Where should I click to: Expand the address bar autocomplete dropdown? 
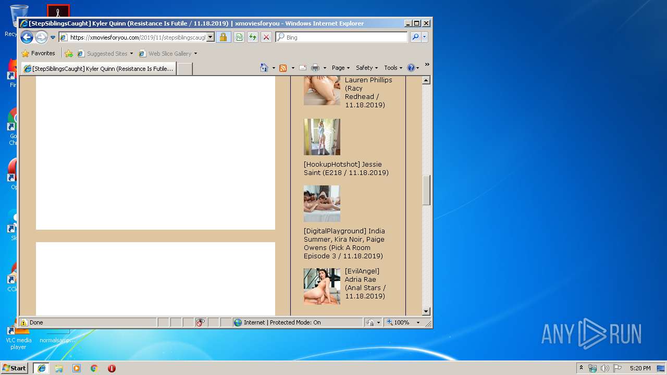coord(211,37)
